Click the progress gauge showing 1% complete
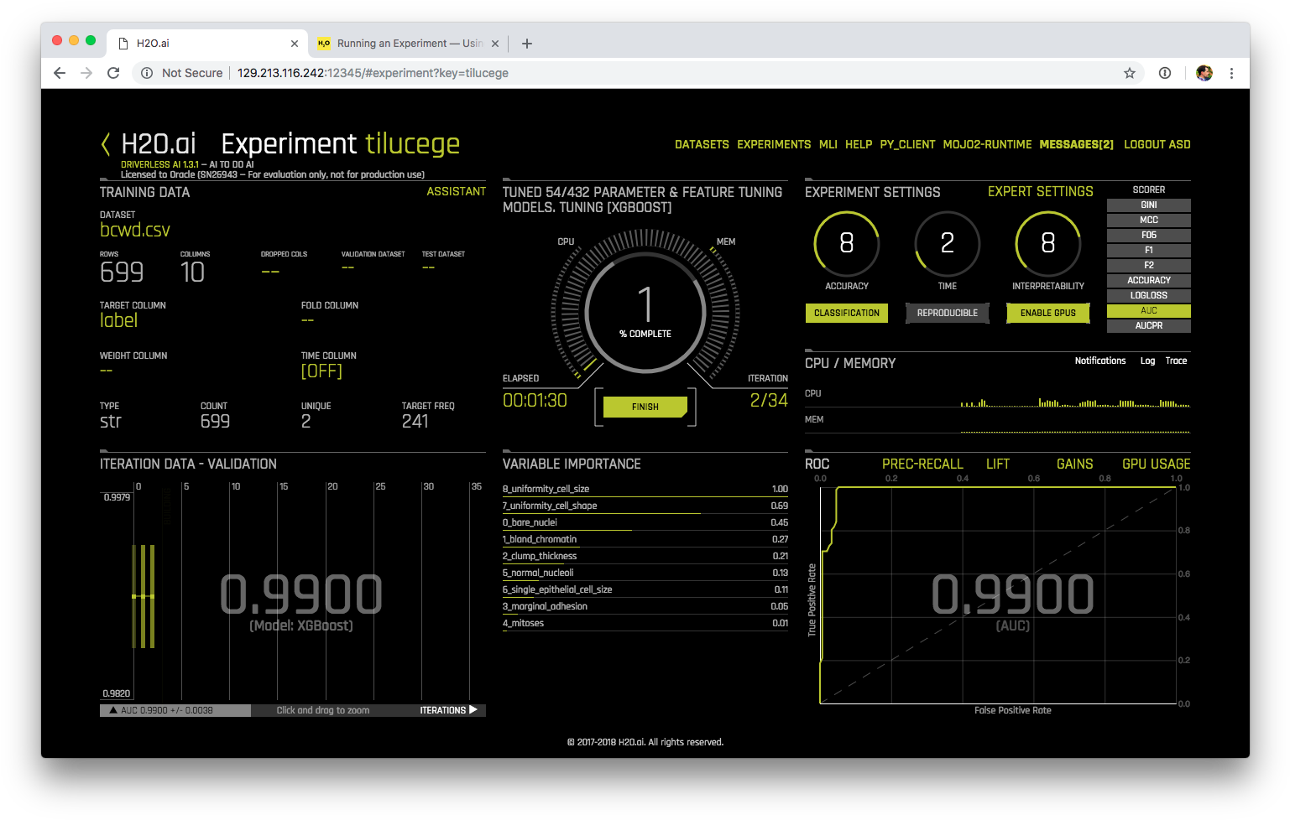This screenshot has width=1290, height=820. click(645, 312)
